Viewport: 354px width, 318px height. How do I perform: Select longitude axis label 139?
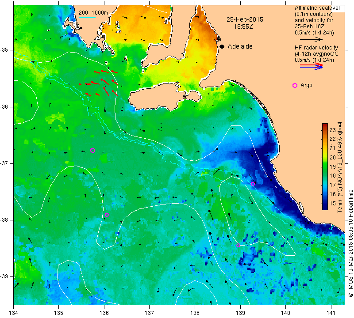tap(240, 313)
